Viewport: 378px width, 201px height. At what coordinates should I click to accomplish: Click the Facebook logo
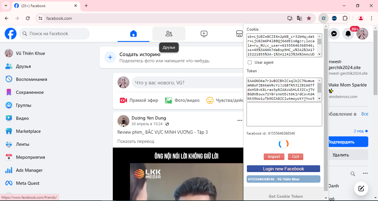[11, 34]
